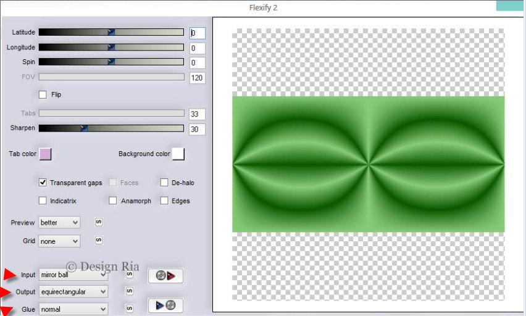Uncheck Transparent gaps checkbox

(43, 183)
